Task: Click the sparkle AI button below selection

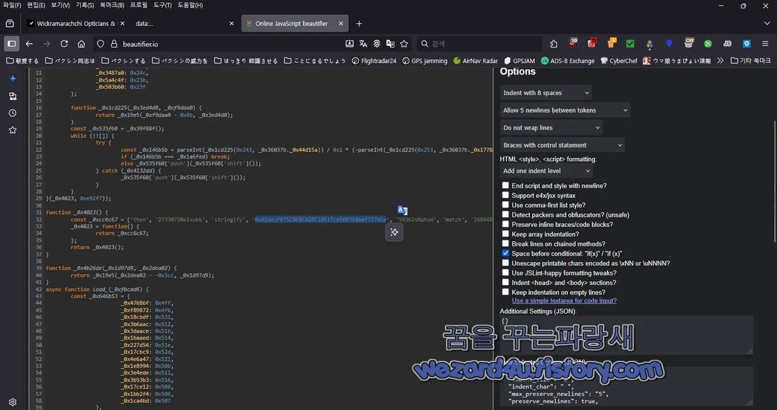Action: point(394,233)
